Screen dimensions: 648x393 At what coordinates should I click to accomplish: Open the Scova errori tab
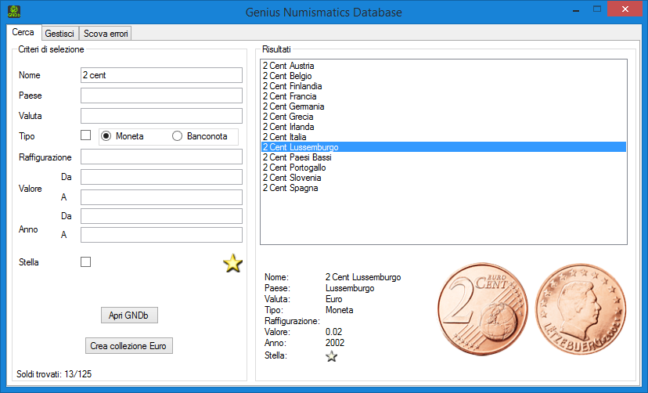point(106,34)
